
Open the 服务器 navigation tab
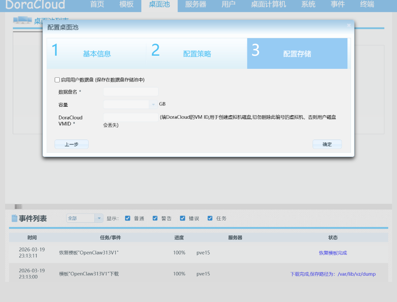196,5
